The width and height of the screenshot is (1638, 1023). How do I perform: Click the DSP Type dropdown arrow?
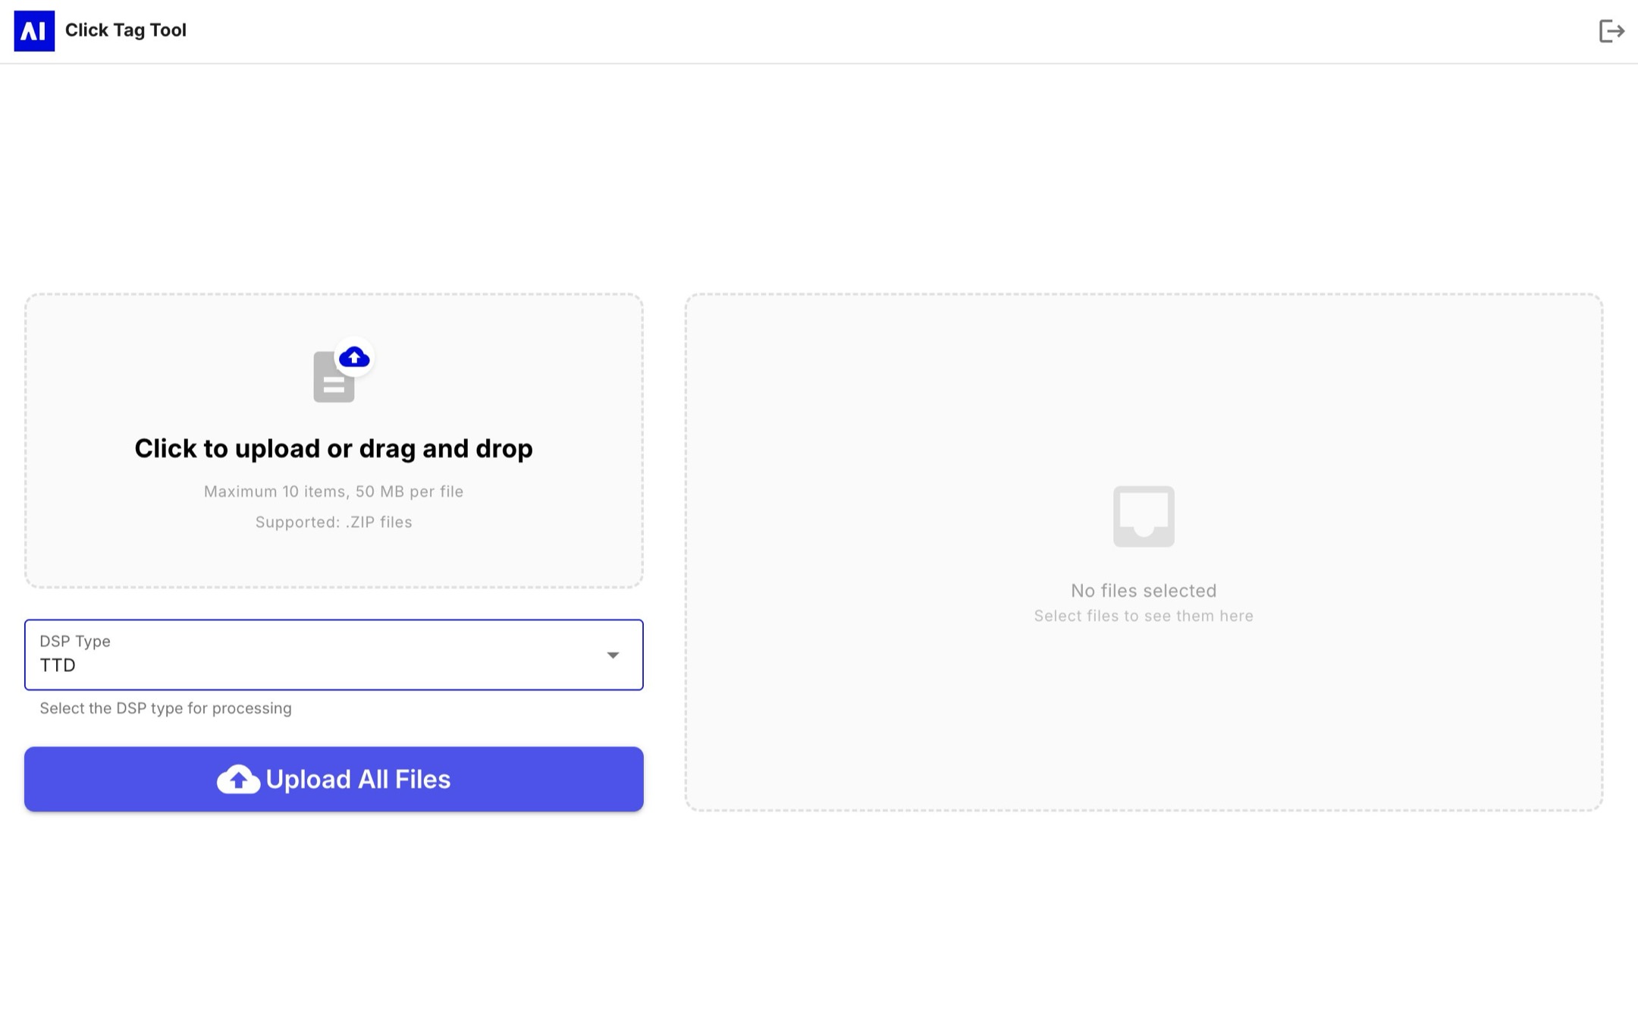click(613, 655)
